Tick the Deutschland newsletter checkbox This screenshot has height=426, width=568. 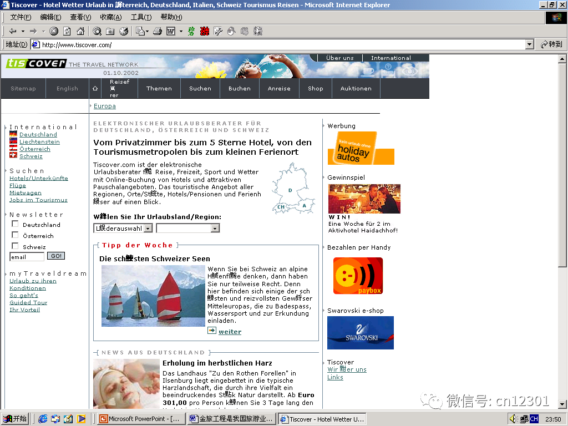tap(15, 224)
